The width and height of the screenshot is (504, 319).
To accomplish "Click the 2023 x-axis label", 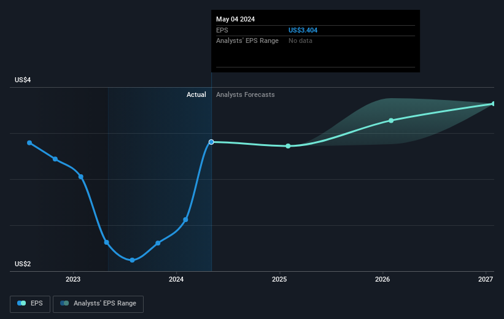I will point(73,280).
